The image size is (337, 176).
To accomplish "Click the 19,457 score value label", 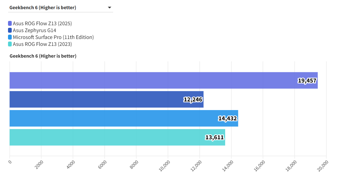I will point(307,81).
